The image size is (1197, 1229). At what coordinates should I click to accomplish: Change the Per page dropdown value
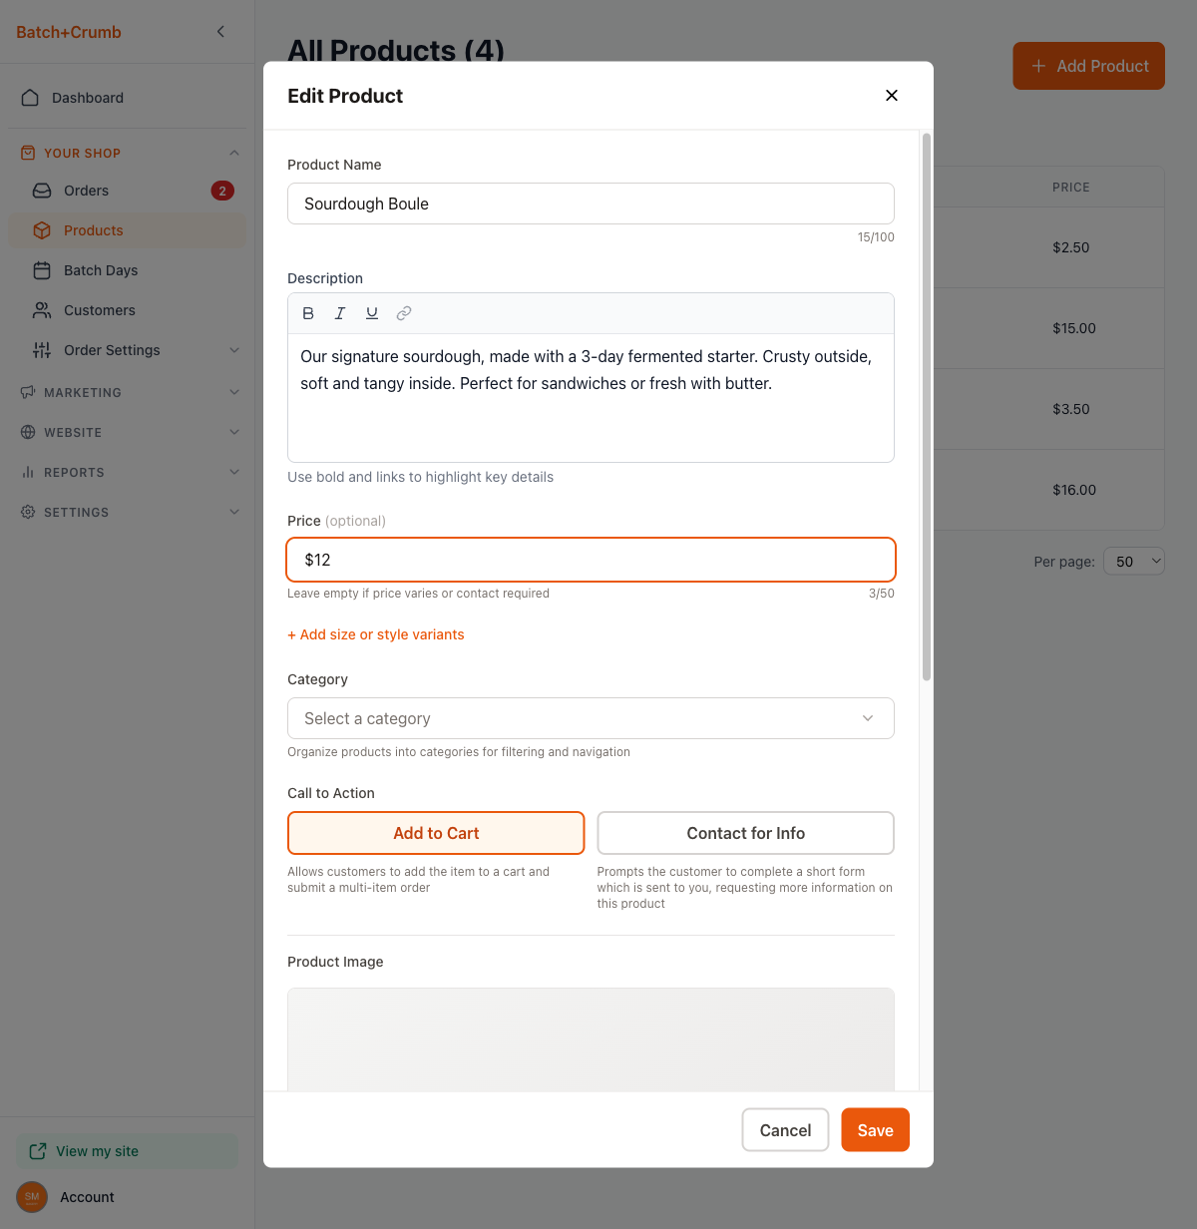(x=1134, y=562)
